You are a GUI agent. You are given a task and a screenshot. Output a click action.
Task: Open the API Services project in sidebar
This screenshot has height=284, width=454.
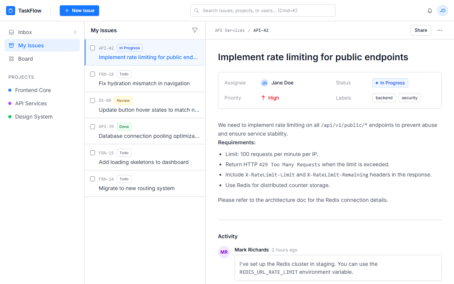pos(42,103)
